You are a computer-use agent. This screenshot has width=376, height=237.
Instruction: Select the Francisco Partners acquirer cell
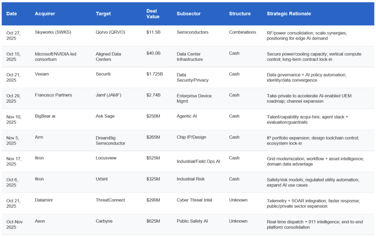click(53, 95)
